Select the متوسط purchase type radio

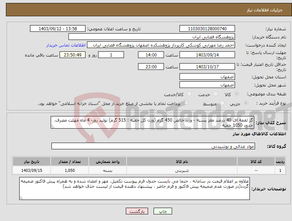[x=222, y=103]
